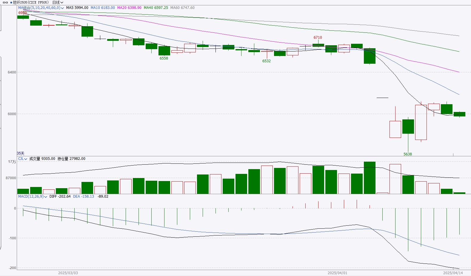Expand the MA组合(5,10,20,40,60,0) indicator dropdown
The height and width of the screenshot is (276, 471).
coord(62,8)
